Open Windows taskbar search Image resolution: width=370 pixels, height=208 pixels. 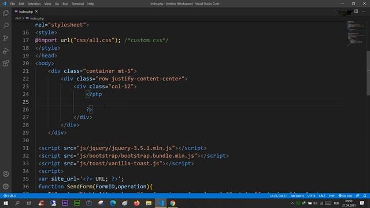click(x=17, y=203)
